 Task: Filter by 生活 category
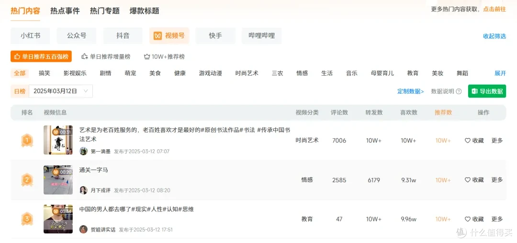tap(327, 73)
